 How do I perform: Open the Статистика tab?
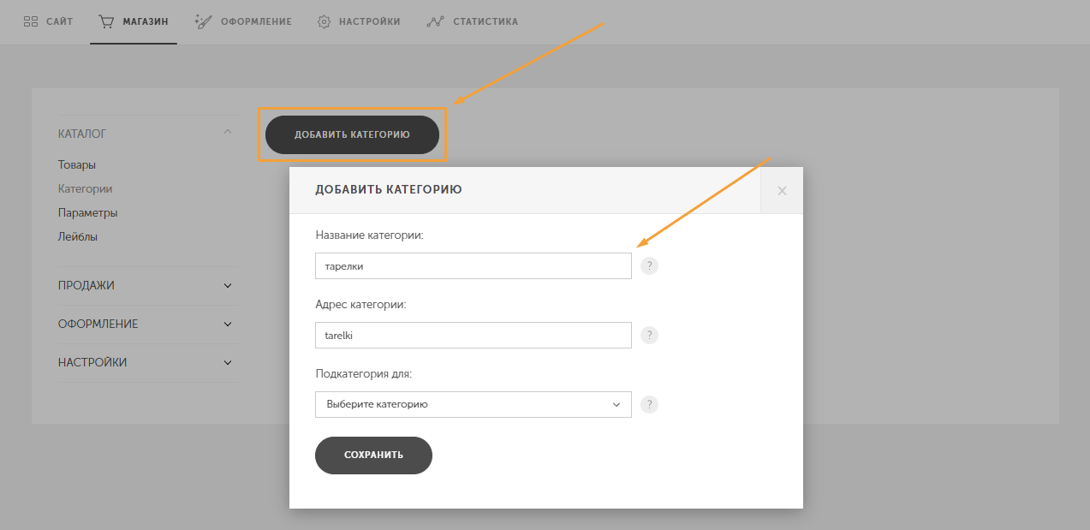(472, 21)
